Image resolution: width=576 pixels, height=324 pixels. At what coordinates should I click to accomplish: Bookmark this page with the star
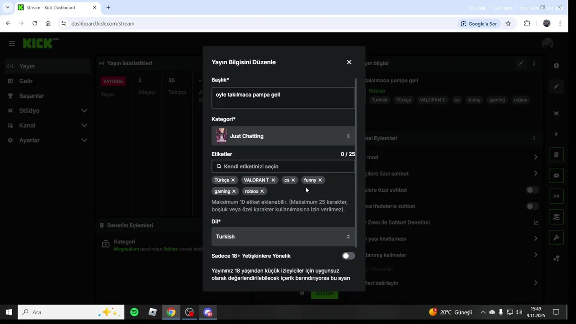[x=508, y=23]
